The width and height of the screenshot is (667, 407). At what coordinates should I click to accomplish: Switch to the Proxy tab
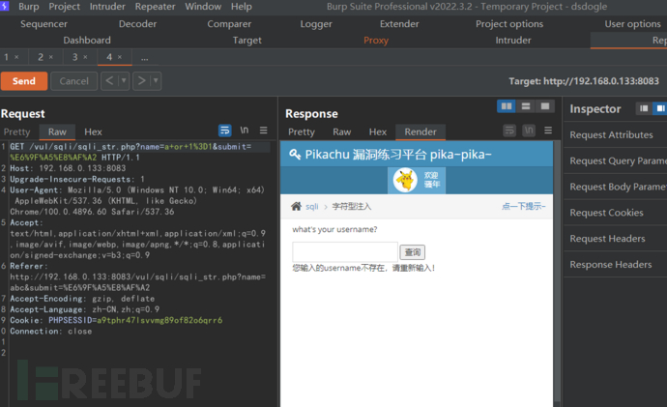(x=376, y=40)
